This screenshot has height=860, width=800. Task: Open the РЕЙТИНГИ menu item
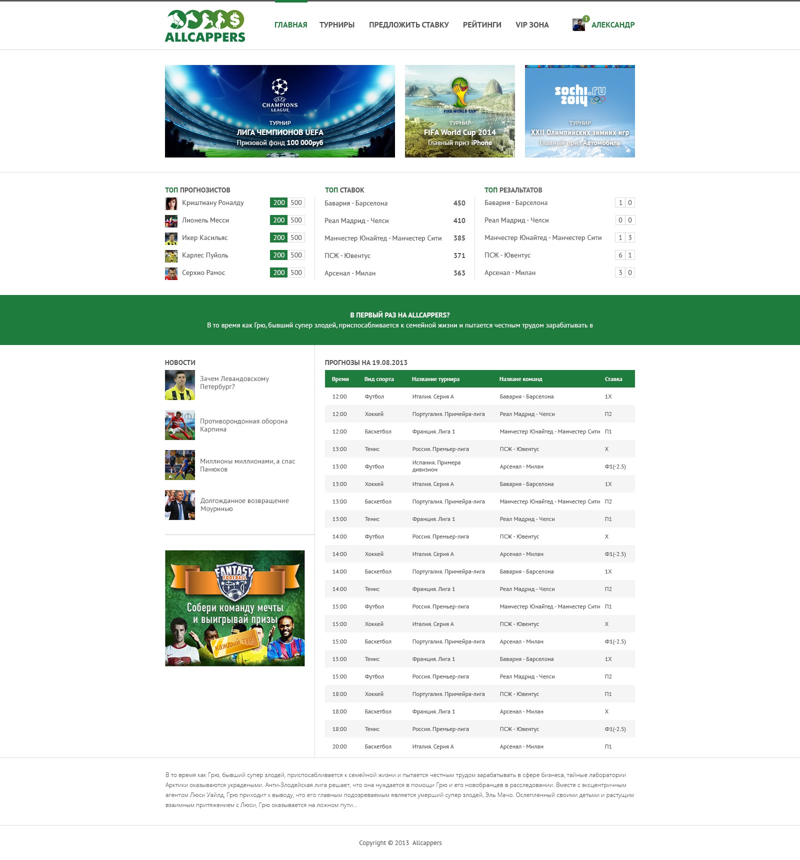tap(482, 24)
